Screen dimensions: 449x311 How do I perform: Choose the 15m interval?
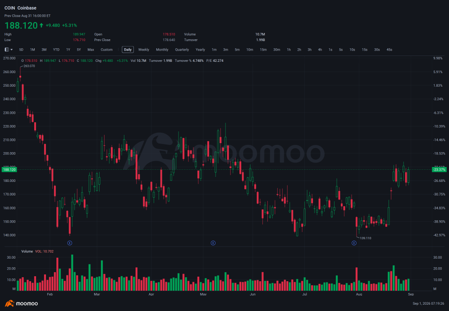point(263,50)
